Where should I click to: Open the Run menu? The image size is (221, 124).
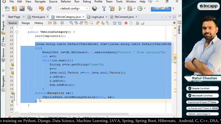[x=77, y=1]
